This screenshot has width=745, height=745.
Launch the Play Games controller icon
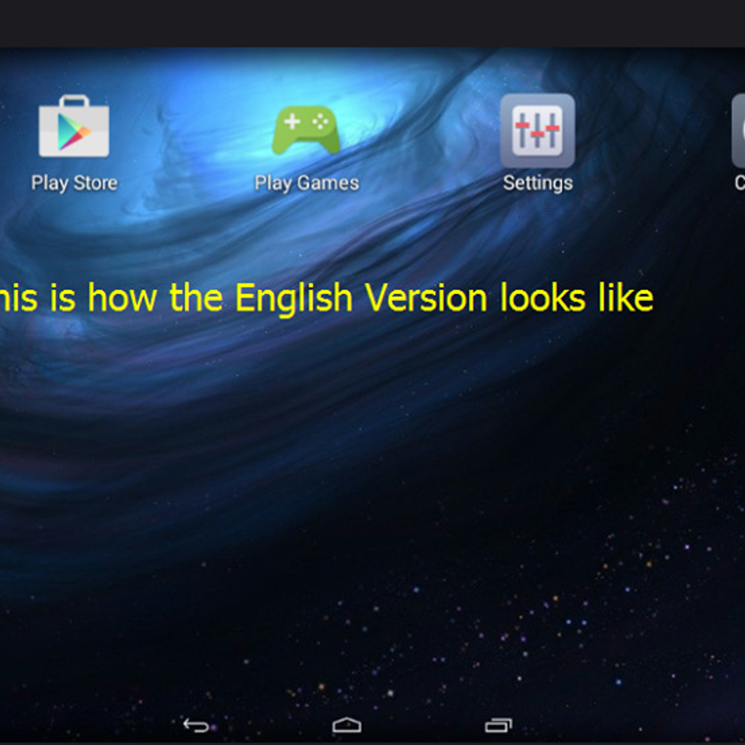click(306, 130)
